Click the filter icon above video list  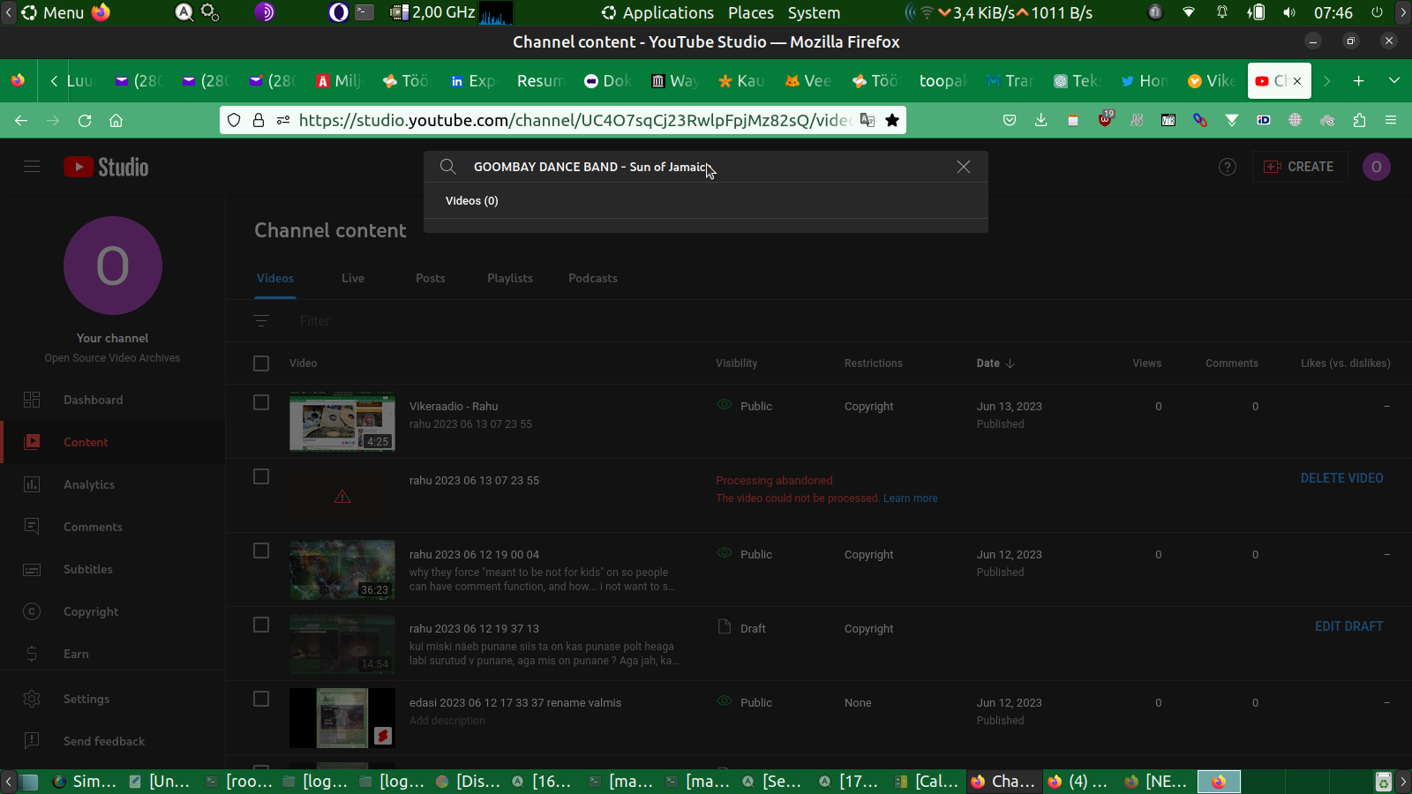click(x=261, y=321)
